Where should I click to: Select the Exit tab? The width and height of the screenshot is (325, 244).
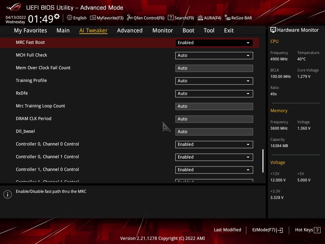[229, 30]
